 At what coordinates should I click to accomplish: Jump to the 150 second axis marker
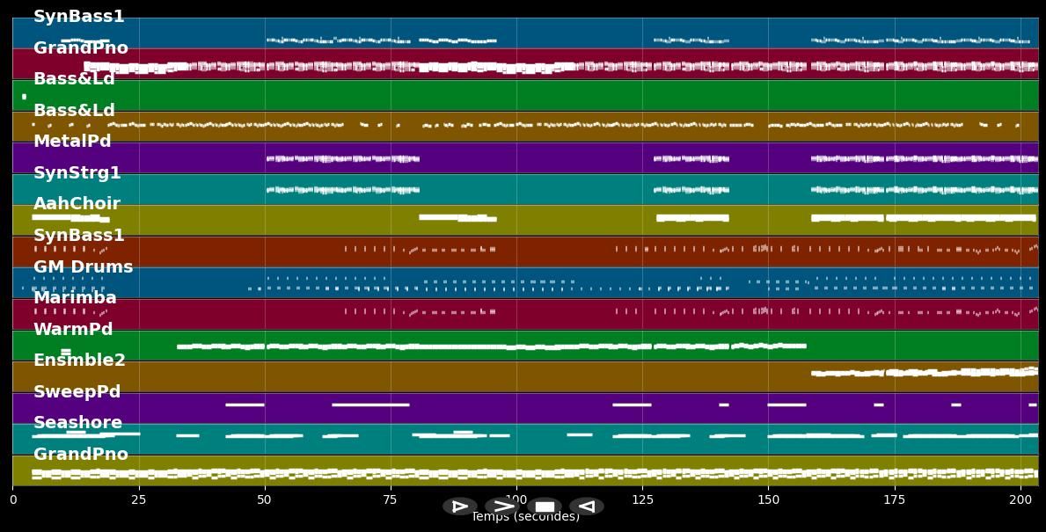tap(767, 499)
